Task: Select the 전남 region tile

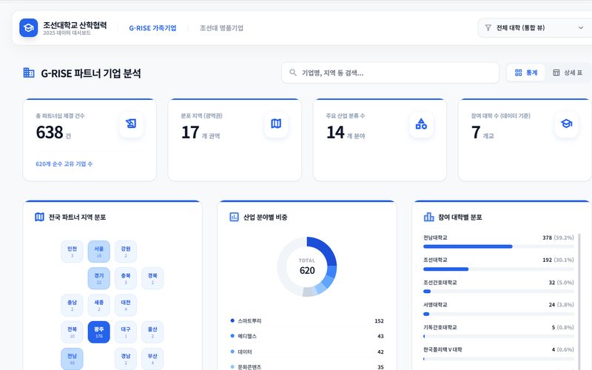Action: point(72,359)
